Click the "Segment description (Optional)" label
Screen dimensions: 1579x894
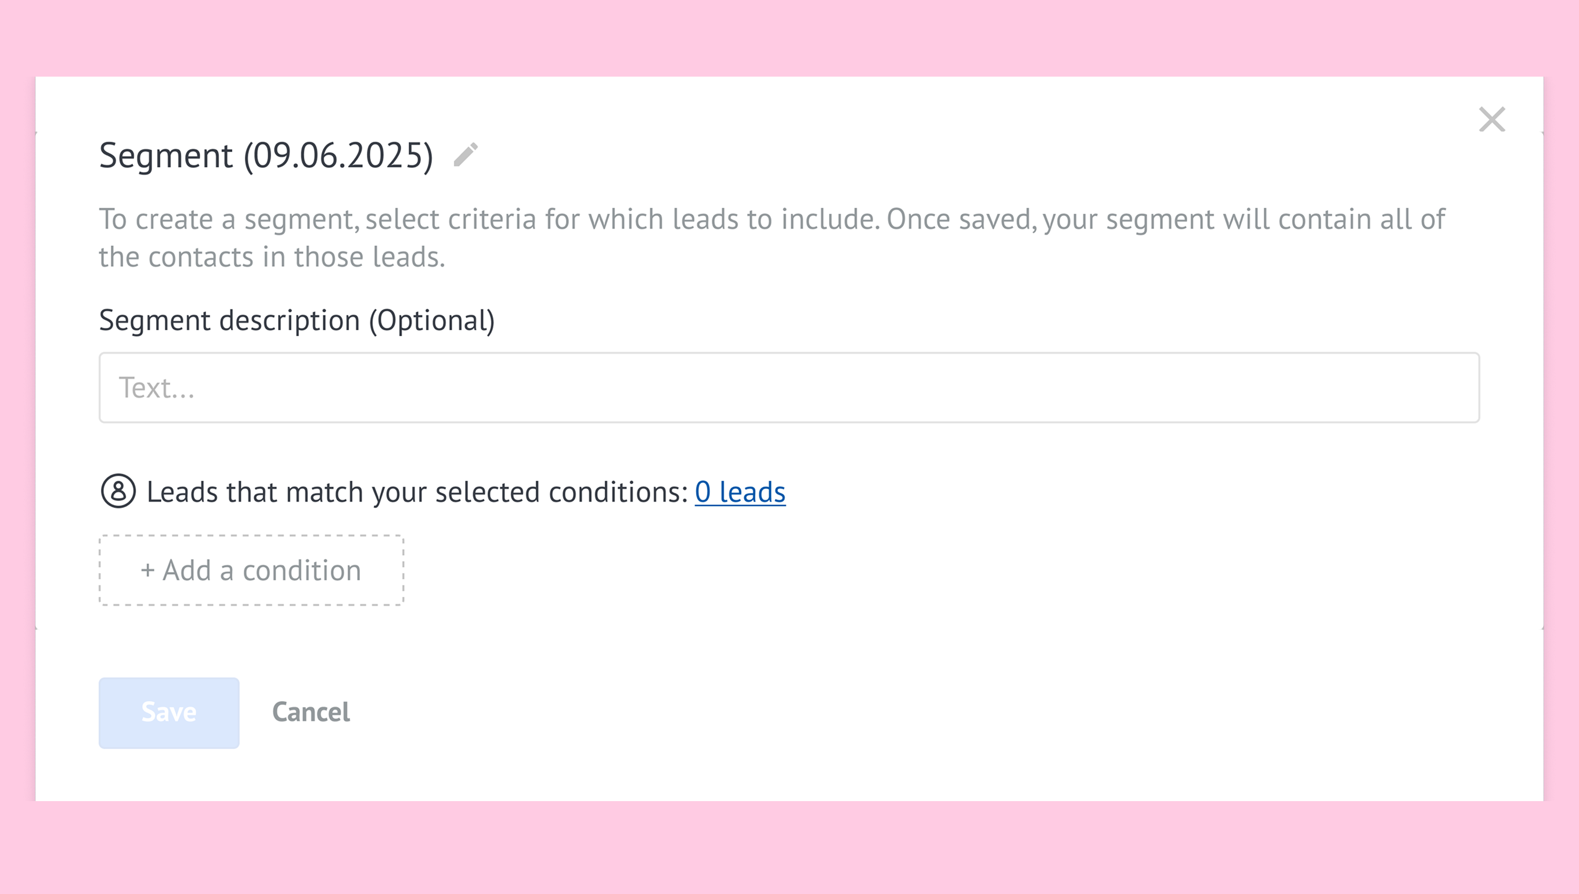click(x=297, y=320)
